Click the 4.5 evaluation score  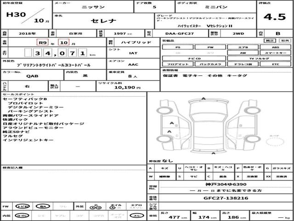click(x=275, y=17)
